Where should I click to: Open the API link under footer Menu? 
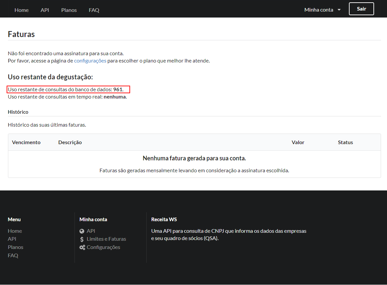point(12,239)
